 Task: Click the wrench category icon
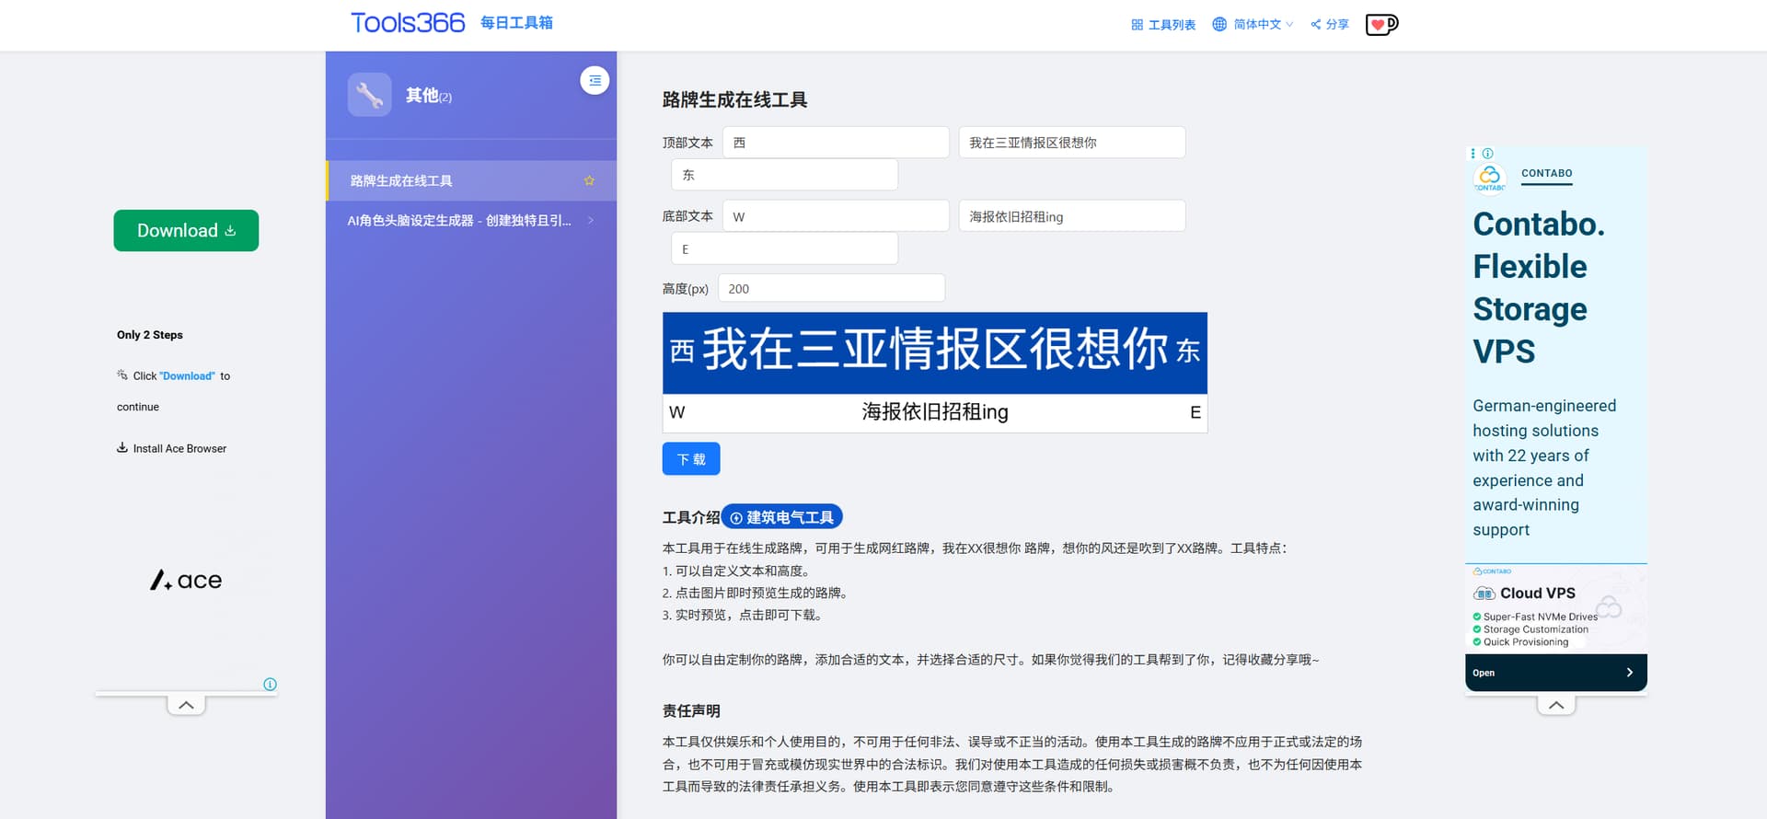click(370, 95)
